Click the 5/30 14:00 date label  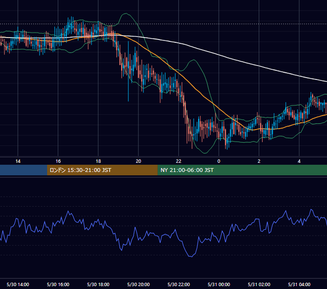click(x=18, y=284)
